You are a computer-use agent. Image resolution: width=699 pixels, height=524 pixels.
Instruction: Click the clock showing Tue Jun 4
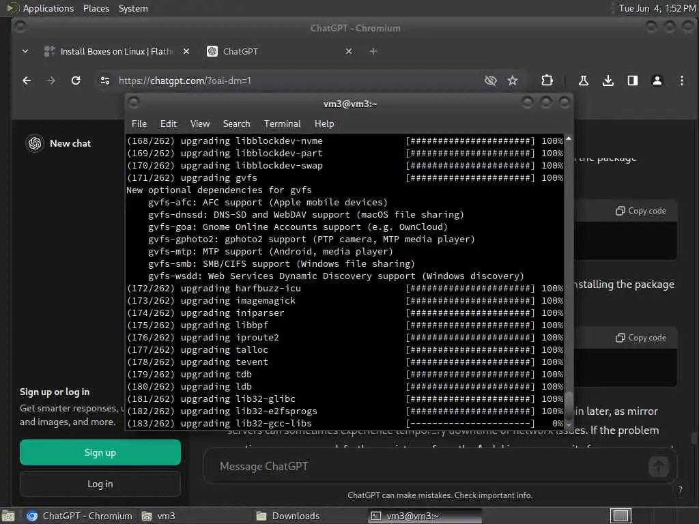pos(657,8)
